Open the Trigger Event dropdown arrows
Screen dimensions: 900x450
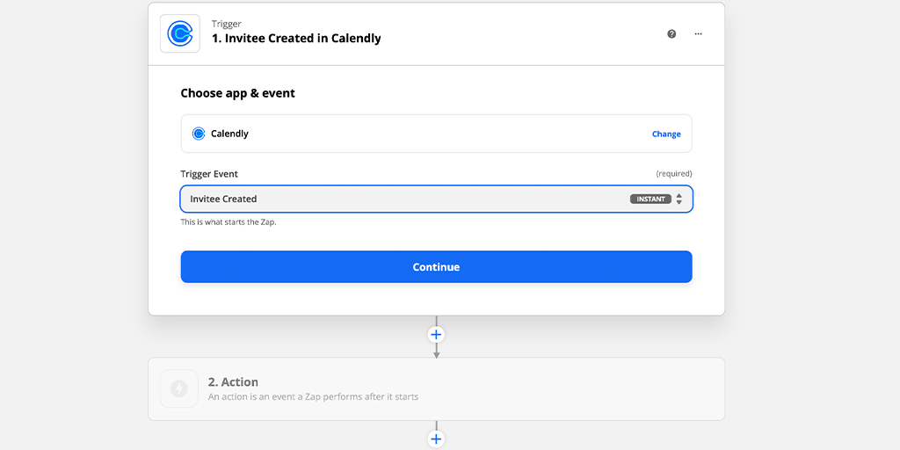point(679,200)
